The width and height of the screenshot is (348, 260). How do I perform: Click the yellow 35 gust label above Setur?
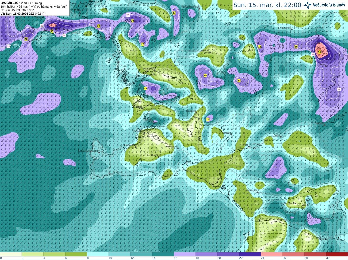[319, 52]
